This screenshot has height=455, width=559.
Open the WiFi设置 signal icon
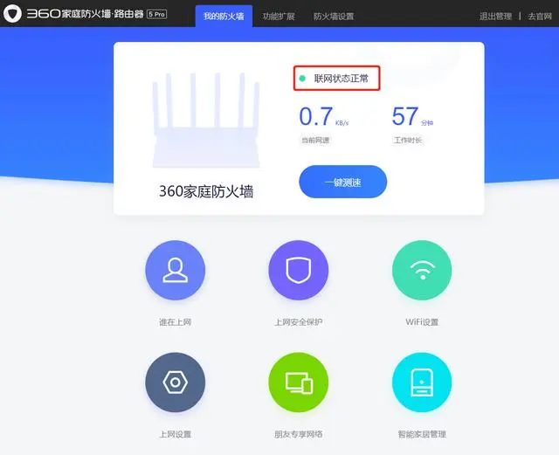[x=422, y=271]
